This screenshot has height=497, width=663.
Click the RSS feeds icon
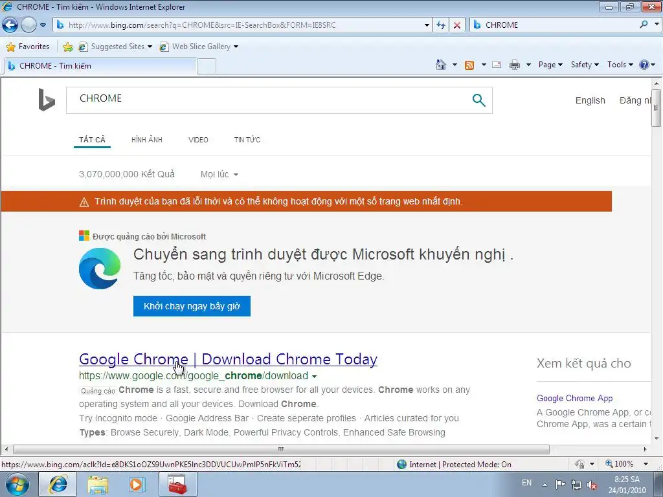(x=469, y=65)
